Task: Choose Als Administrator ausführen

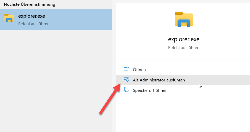Action: click(x=183, y=80)
